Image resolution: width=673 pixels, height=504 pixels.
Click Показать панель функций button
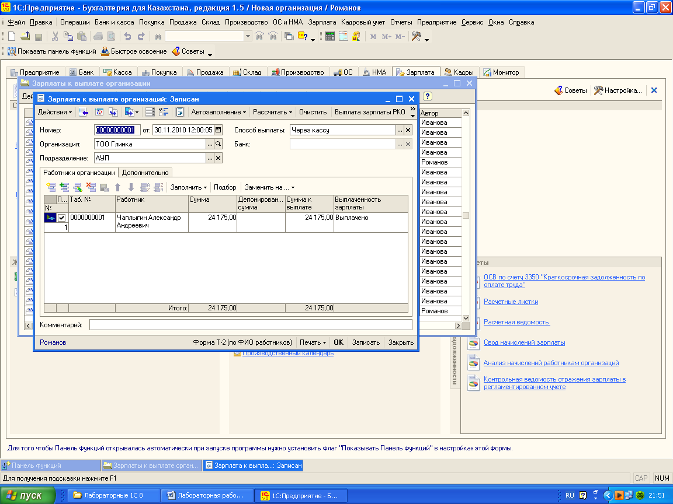[52, 51]
